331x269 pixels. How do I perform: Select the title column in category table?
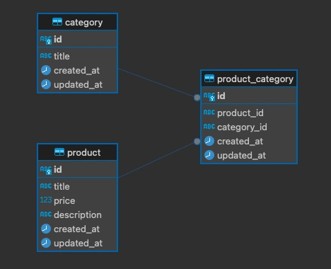pyautogui.click(x=78, y=56)
